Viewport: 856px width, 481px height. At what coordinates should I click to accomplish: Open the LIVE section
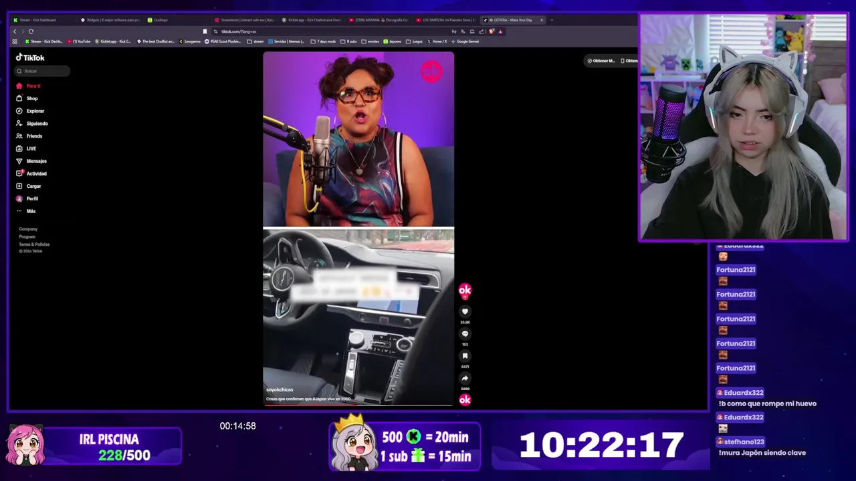click(27, 148)
